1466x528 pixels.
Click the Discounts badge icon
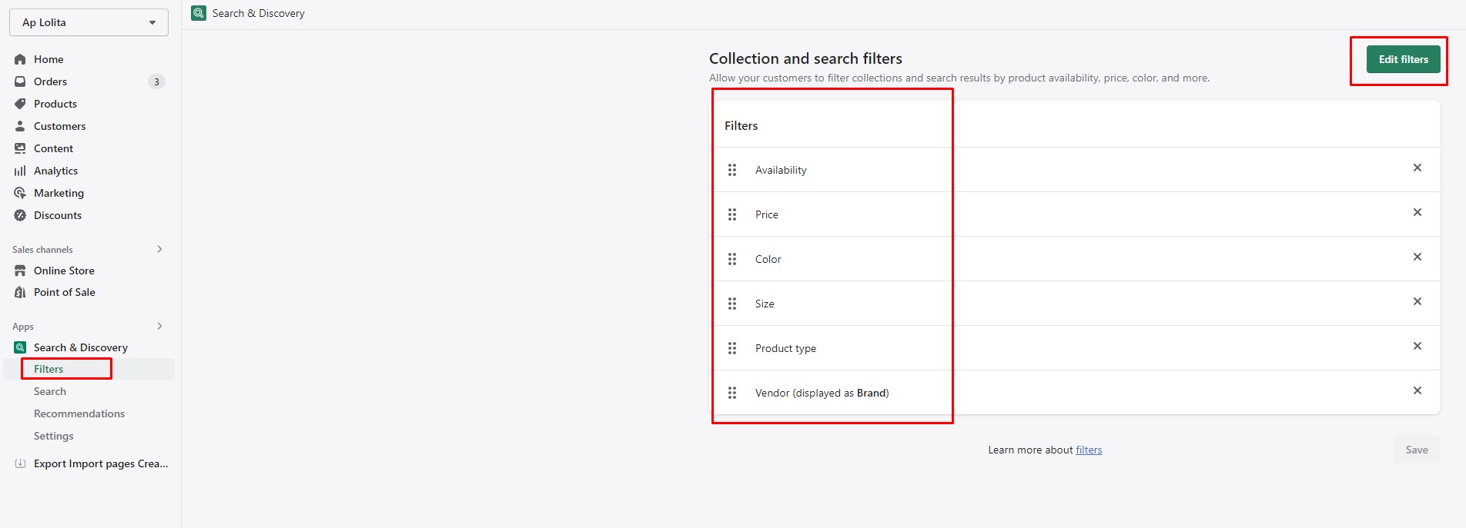[20, 215]
